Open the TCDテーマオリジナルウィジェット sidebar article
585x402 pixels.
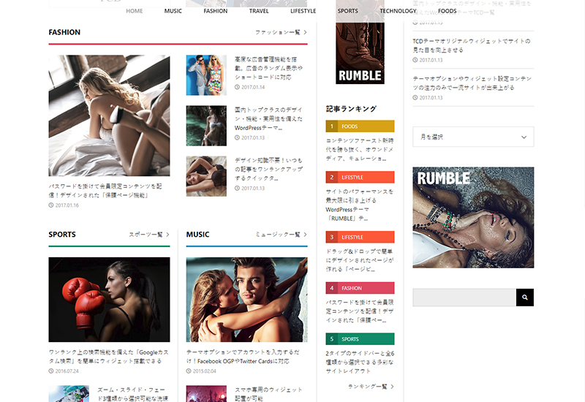coord(472,45)
